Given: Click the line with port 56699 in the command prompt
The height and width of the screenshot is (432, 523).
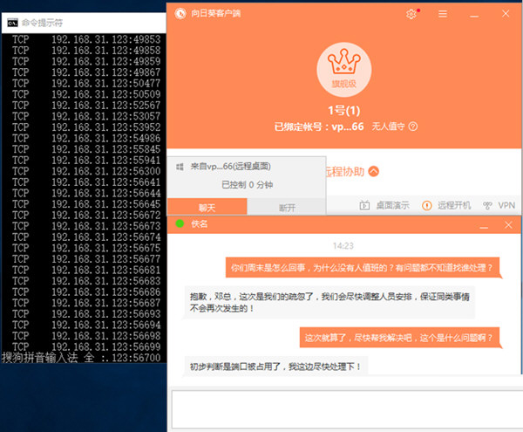Looking at the screenshot, I should 86,346.
